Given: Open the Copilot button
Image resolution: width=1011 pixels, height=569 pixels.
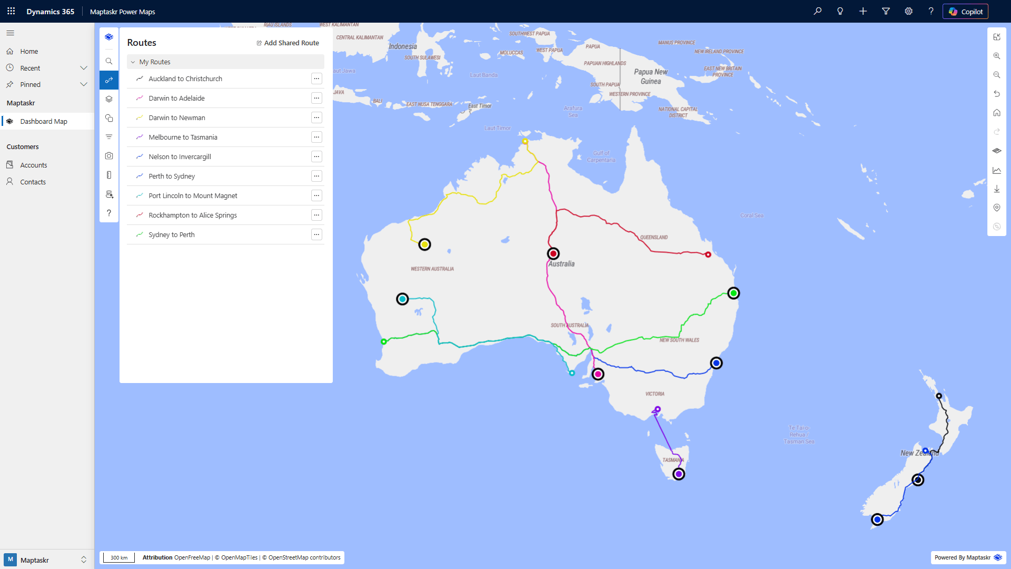Looking at the screenshot, I should (x=966, y=12).
